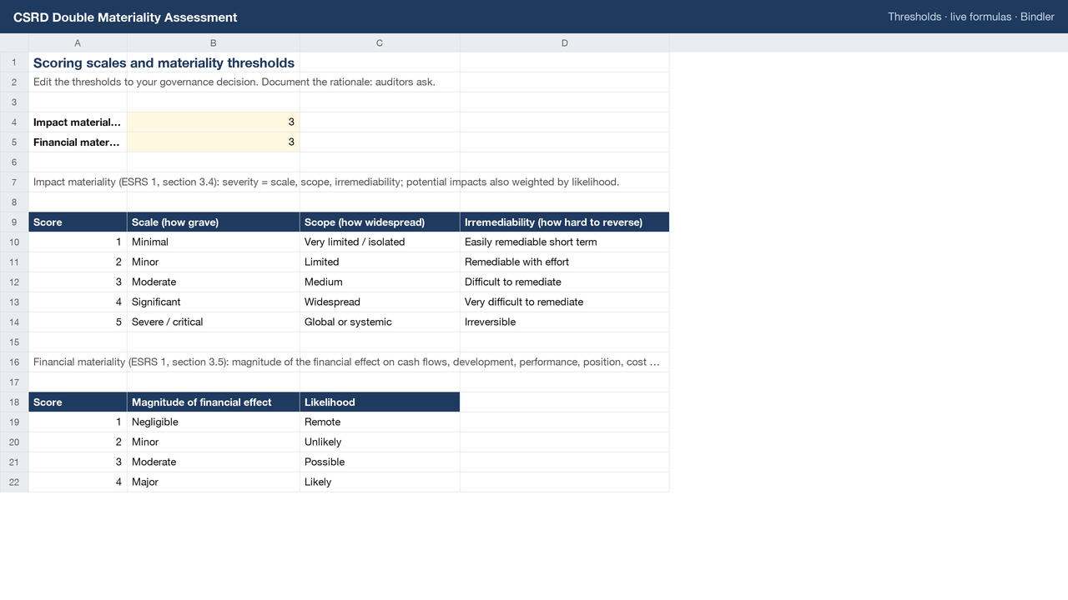This screenshot has height=600, width=1068.
Task: Click the 'Significant' scale cell
Action: pos(214,302)
